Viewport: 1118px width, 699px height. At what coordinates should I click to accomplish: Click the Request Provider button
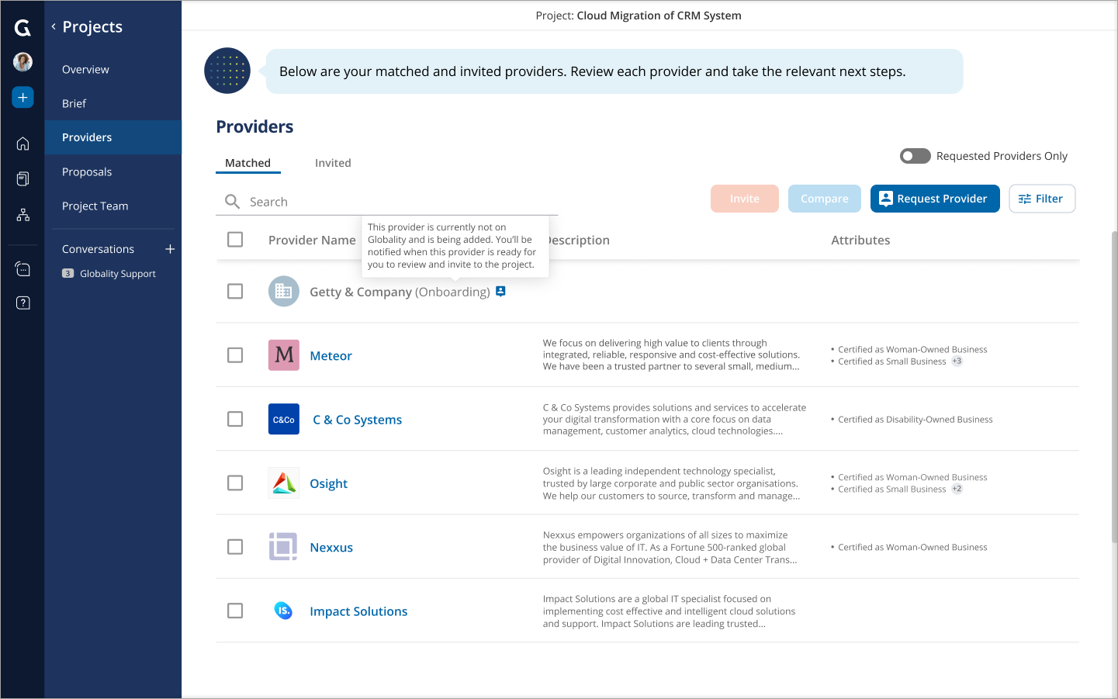point(935,199)
